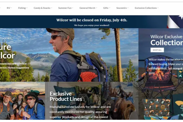Click the American flag banner graphic

click(175, 22)
